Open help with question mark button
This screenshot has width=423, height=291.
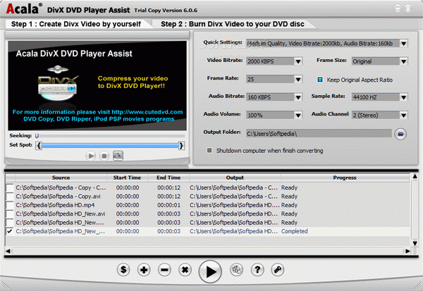(257, 269)
